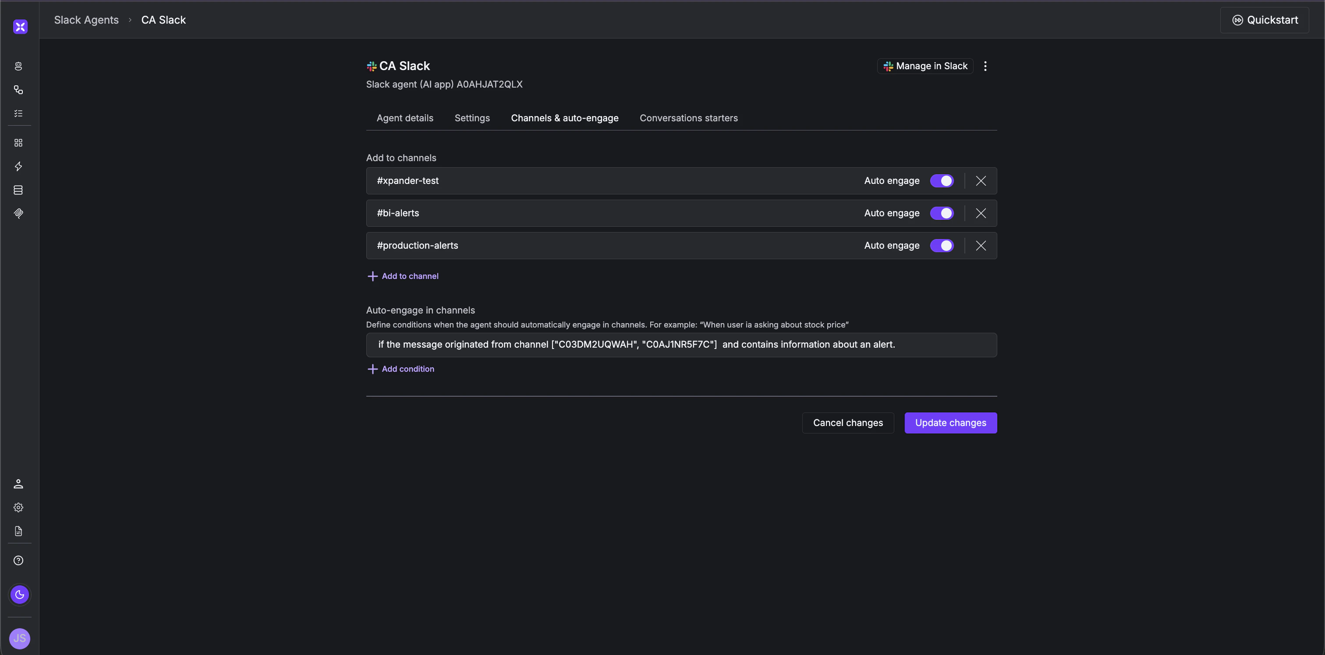Image resolution: width=1325 pixels, height=655 pixels.
Task: Click the 'Define conditions' helper text
Action: pos(607,325)
